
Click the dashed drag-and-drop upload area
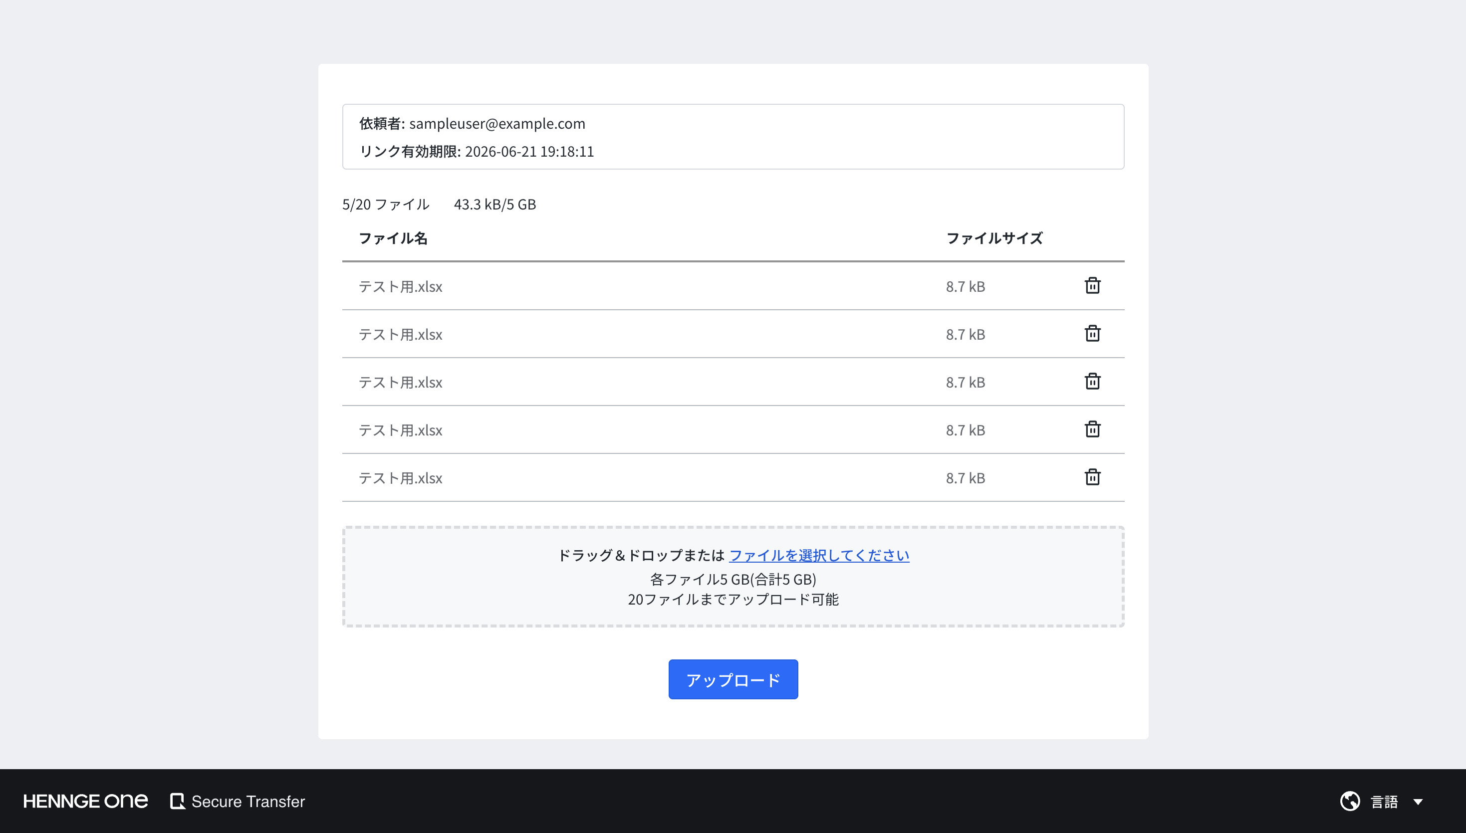click(733, 577)
